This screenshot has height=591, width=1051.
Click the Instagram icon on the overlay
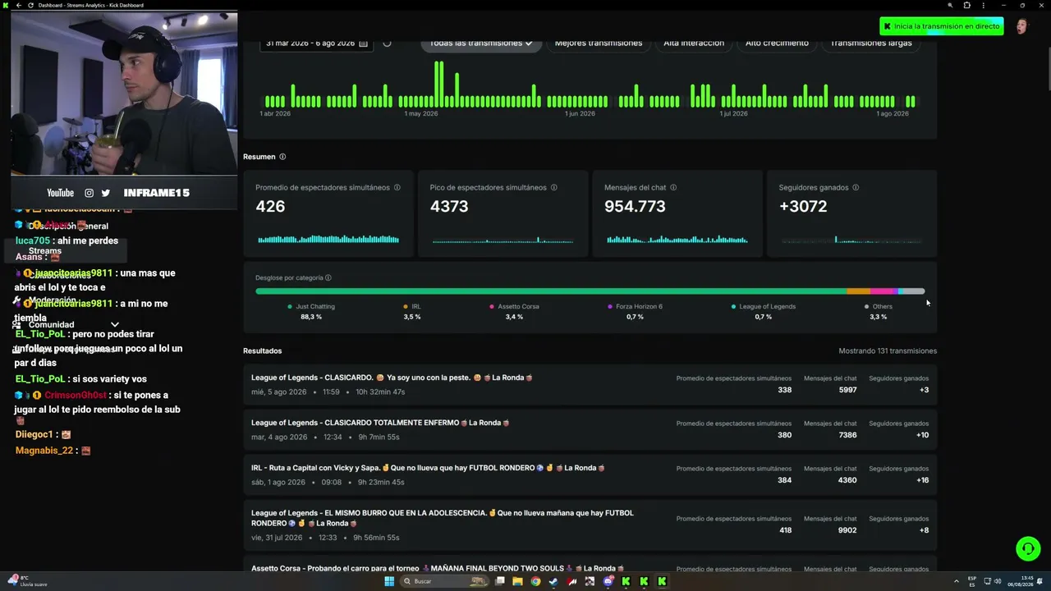tap(89, 193)
